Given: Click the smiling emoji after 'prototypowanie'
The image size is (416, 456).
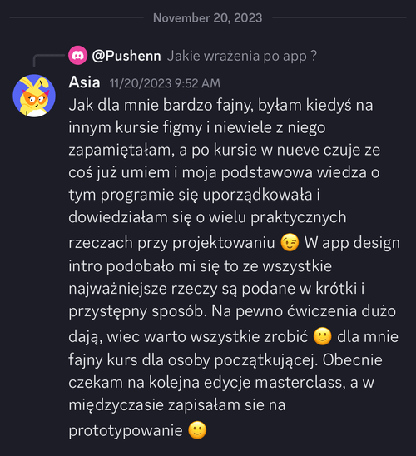Looking at the screenshot, I should pos(197,430).
